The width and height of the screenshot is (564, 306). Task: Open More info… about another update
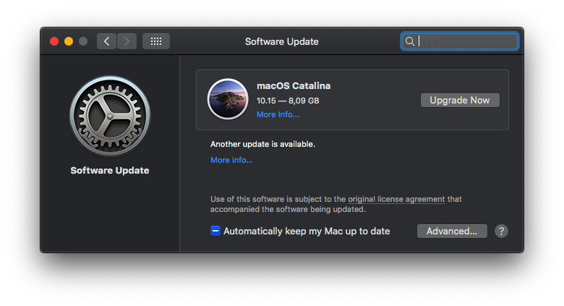(231, 160)
